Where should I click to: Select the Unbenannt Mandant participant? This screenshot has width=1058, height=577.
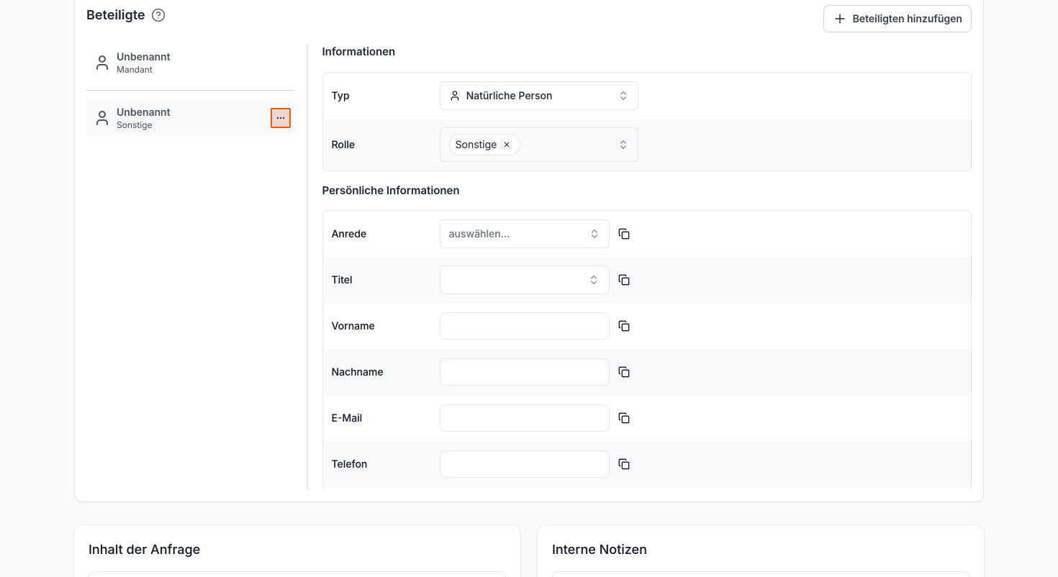coord(190,63)
